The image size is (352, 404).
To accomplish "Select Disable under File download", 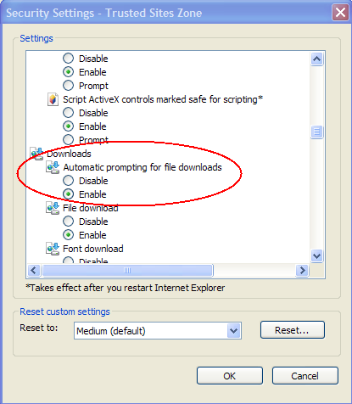I will click(x=69, y=222).
